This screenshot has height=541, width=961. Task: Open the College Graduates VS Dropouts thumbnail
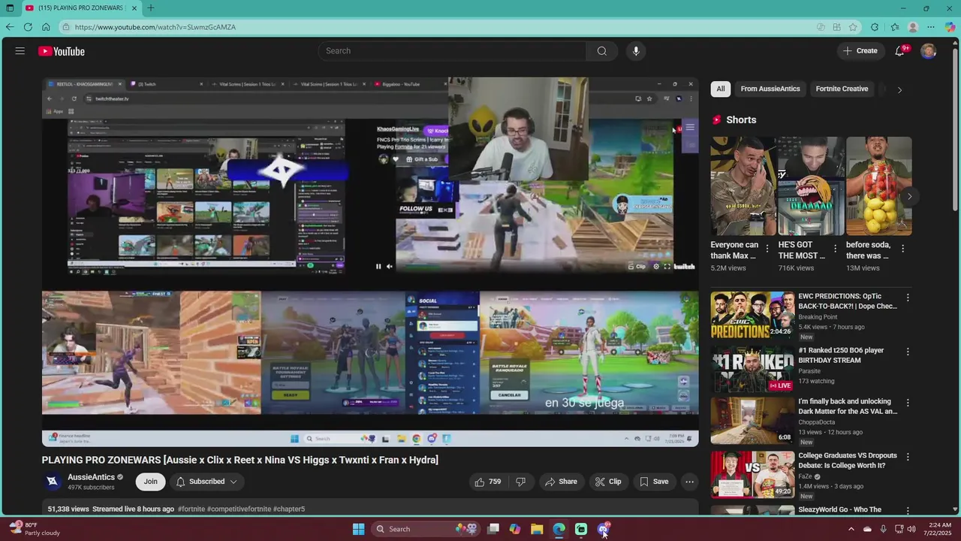click(x=752, y=474)
